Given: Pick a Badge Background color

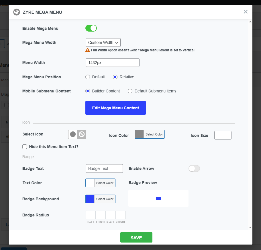Looking at the screenshot, I should [100, 199].
